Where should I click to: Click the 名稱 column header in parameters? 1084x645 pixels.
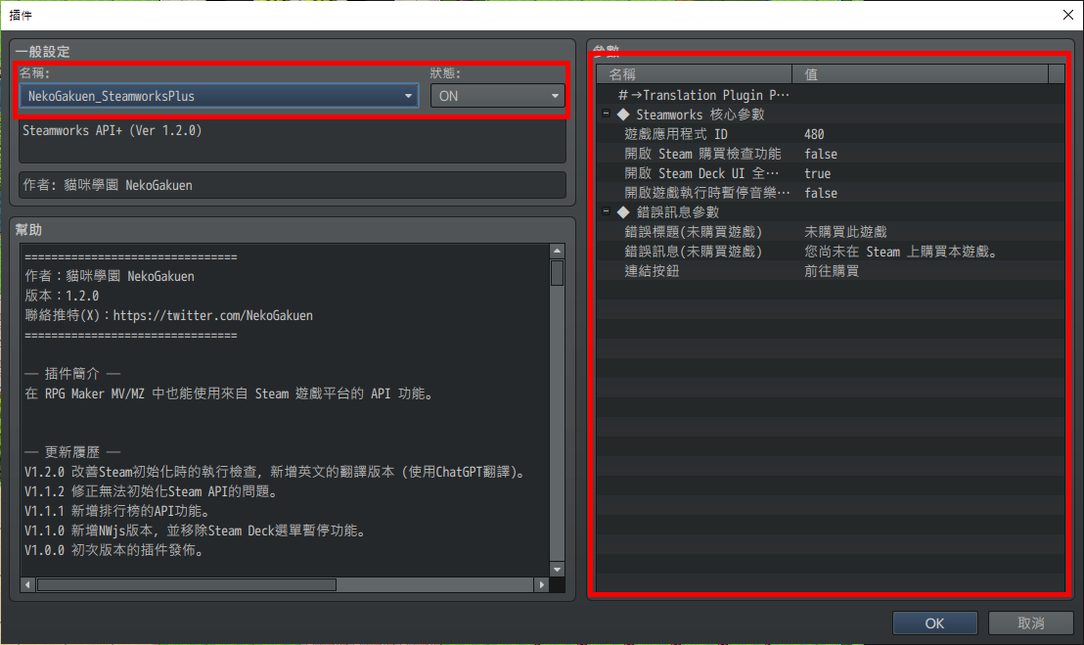pyautogui.click(x=694, y=74)
